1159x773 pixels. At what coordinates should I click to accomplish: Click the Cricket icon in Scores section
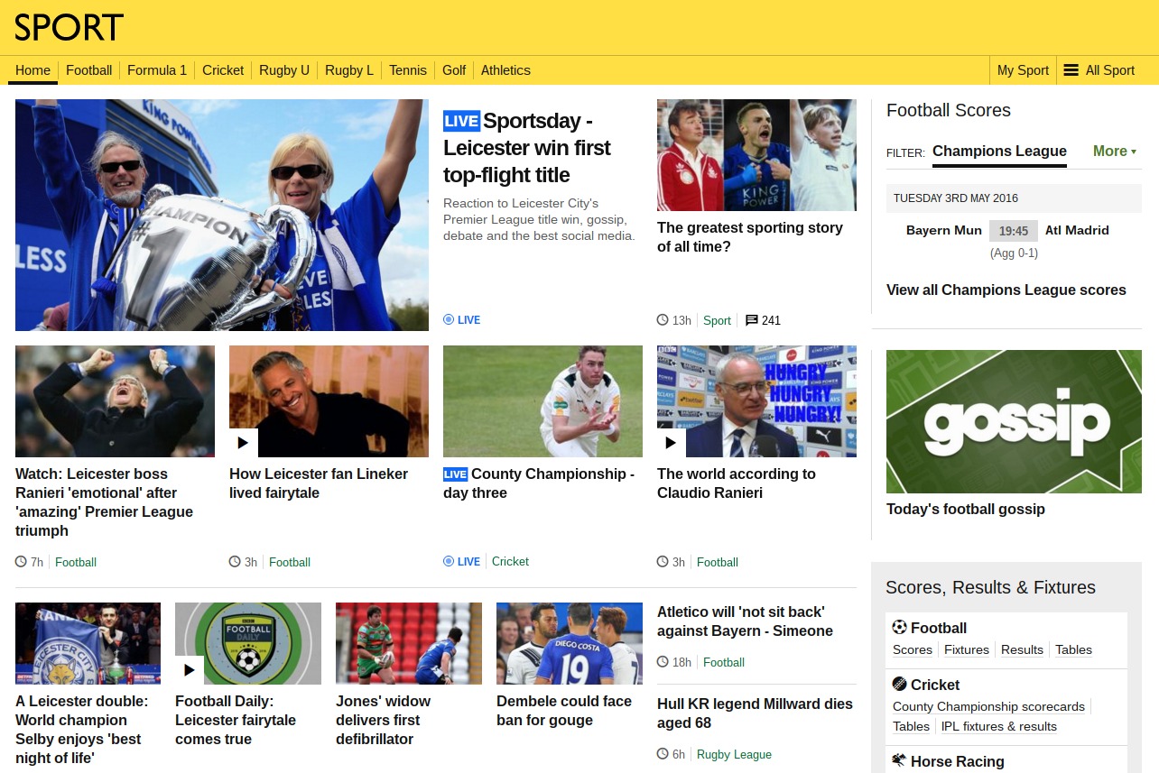coord(897,684)
